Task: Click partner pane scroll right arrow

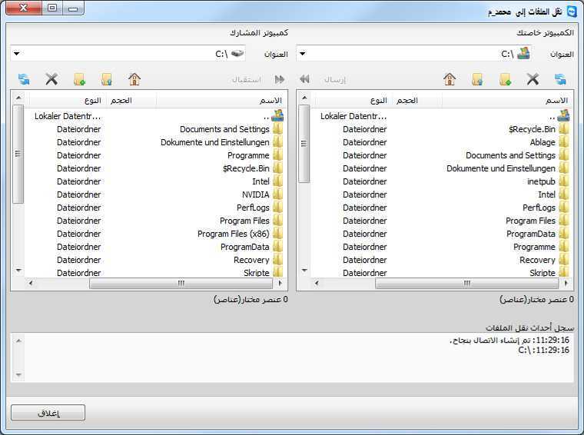Action: [280, 283]
